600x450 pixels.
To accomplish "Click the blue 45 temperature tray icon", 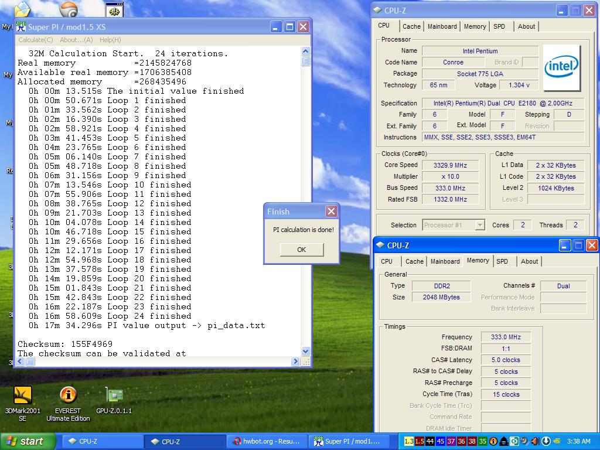I will tap(441, 441).
